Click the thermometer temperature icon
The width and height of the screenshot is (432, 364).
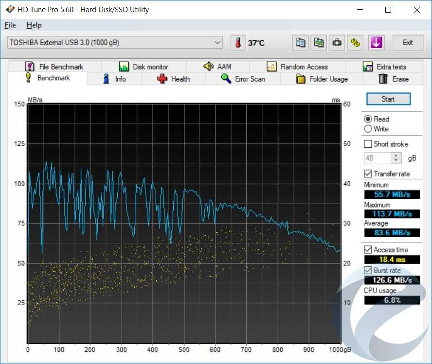[238, 43]
